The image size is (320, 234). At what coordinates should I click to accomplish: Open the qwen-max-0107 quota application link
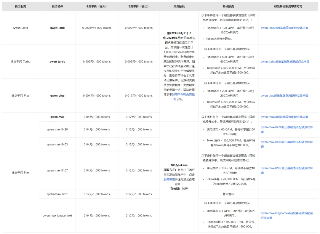click(286, 168)
